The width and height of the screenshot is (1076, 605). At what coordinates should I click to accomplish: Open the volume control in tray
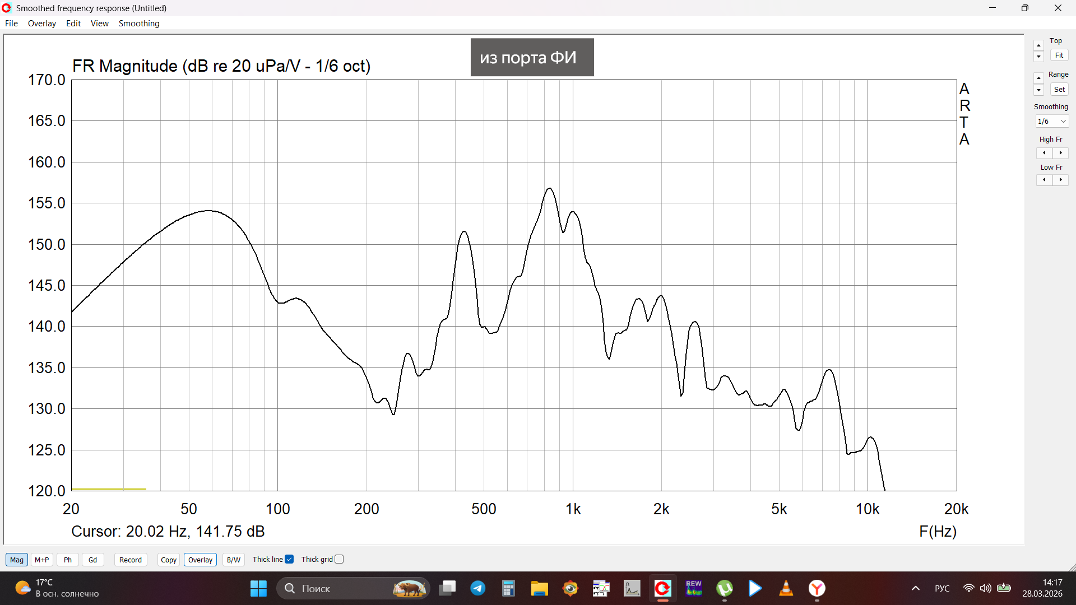985,588
